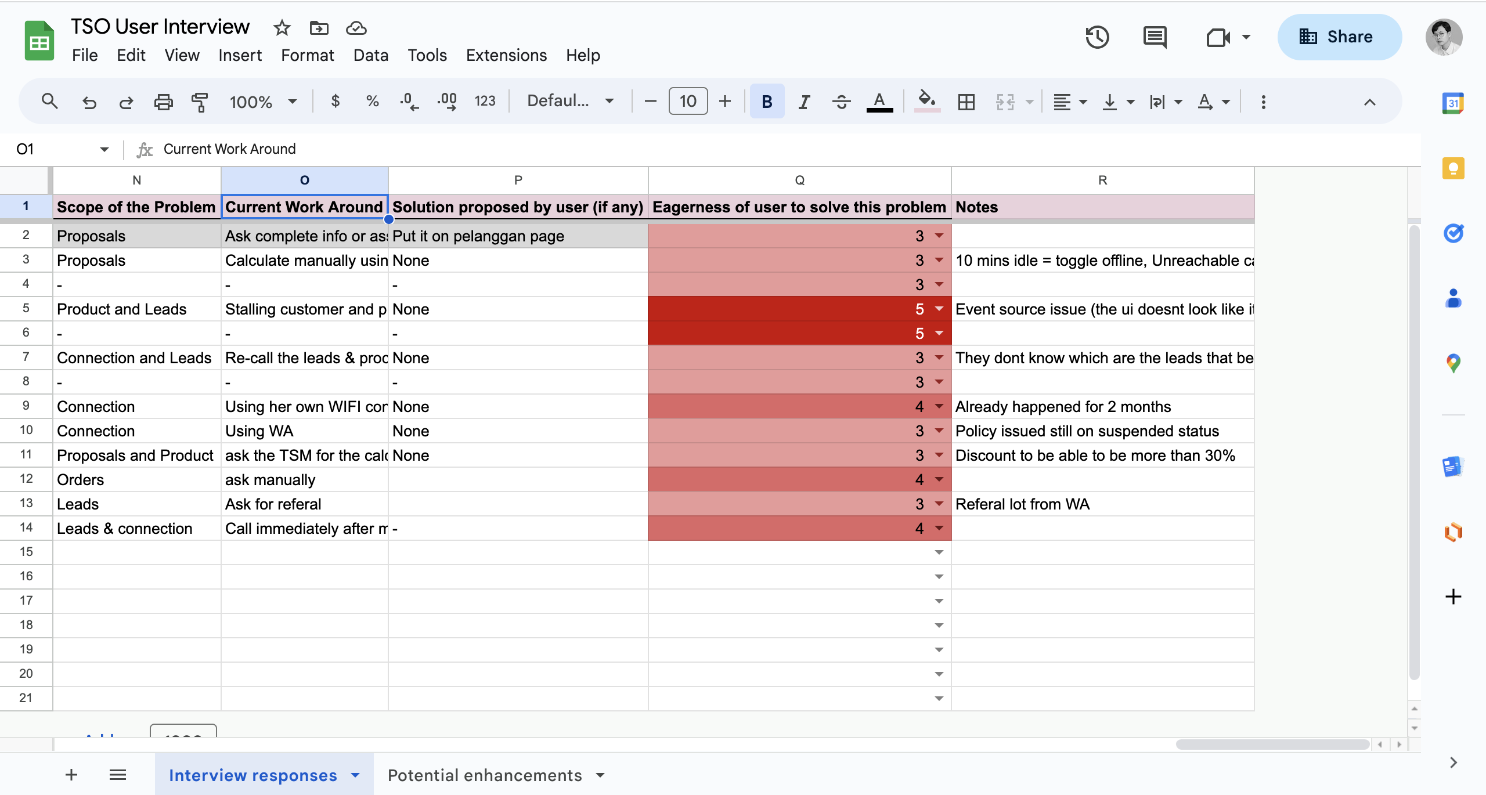Open the File menu

point(85,55)
